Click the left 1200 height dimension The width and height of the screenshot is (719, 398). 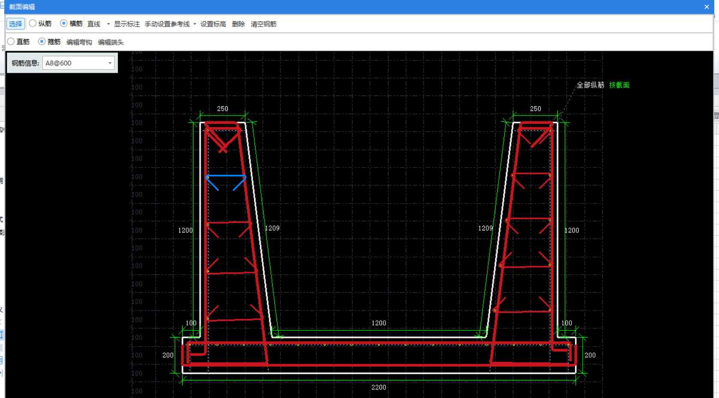coord(186,230)
